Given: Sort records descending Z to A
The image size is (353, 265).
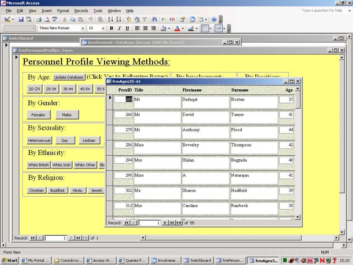Looking at the screenshot, I should pos(119,20).
